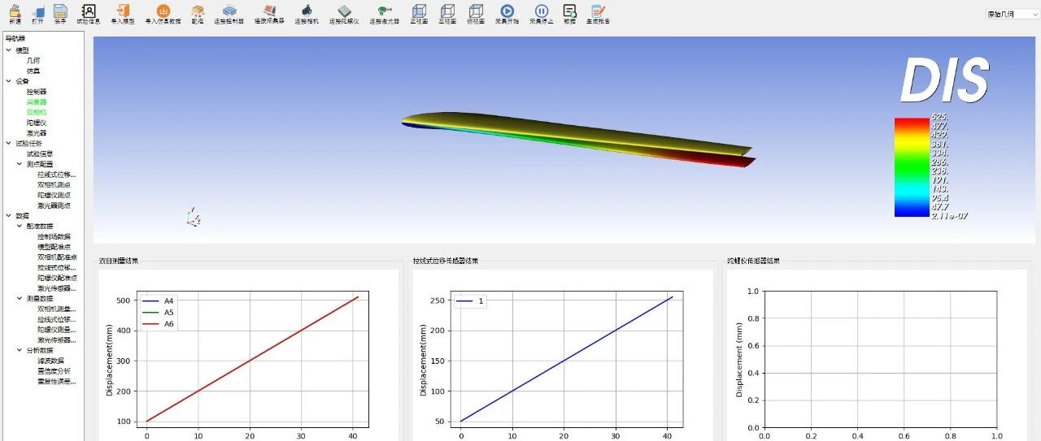This screenshot has height=441, width=1041.
Task: Click the 连接陀螺仪 (Connect Gyroscope) icon
Action: point(344,13)
